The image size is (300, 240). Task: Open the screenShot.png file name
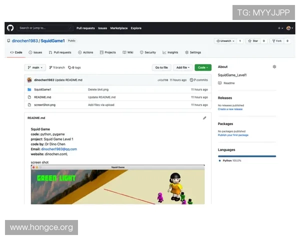click(x=45, y=105)
